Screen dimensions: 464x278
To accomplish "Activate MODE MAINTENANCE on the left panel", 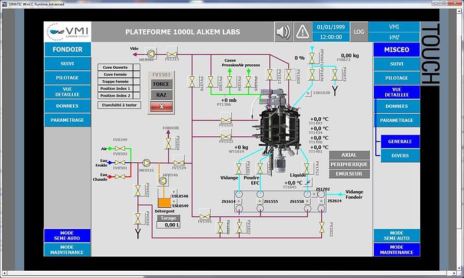I will pos(67,250).
